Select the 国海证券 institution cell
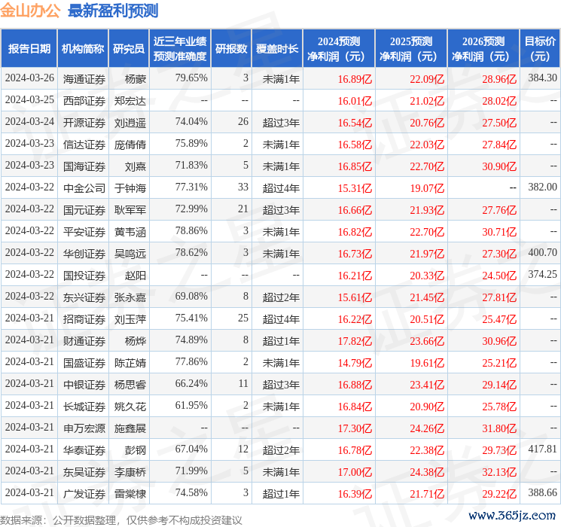This screenshot has width=561, height=527. click(84, 166)
